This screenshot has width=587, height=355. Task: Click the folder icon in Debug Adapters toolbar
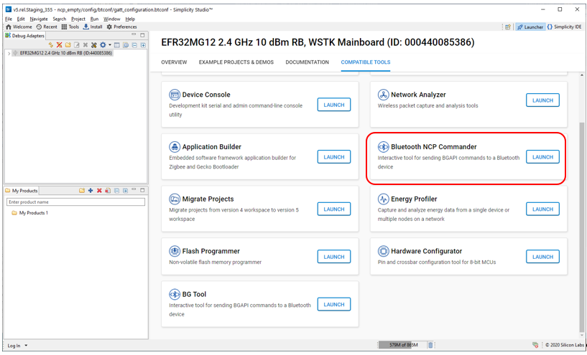click(68, 45)
